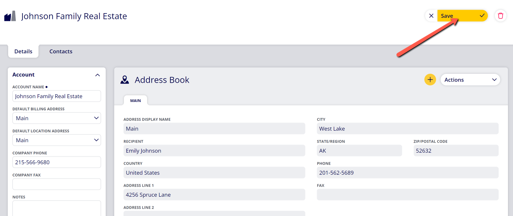
Task: Click the checkmark on the Save button
Action: (482, 16)
